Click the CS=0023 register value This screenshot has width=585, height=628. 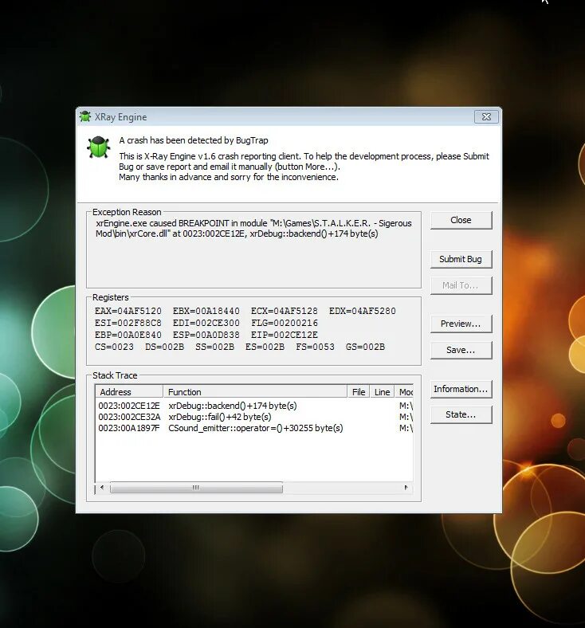click(x=114, y=347)
